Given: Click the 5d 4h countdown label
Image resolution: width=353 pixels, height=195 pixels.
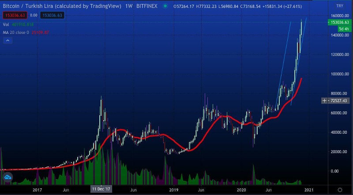Looking at the screenshot, I should [x=344, y=29].
